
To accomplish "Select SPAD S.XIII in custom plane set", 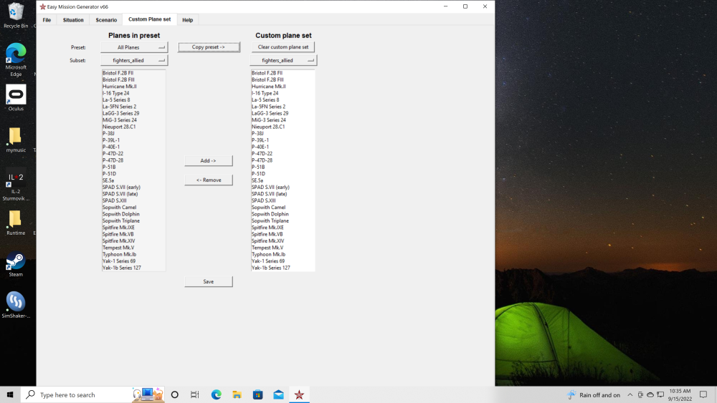I will [263, 200].
